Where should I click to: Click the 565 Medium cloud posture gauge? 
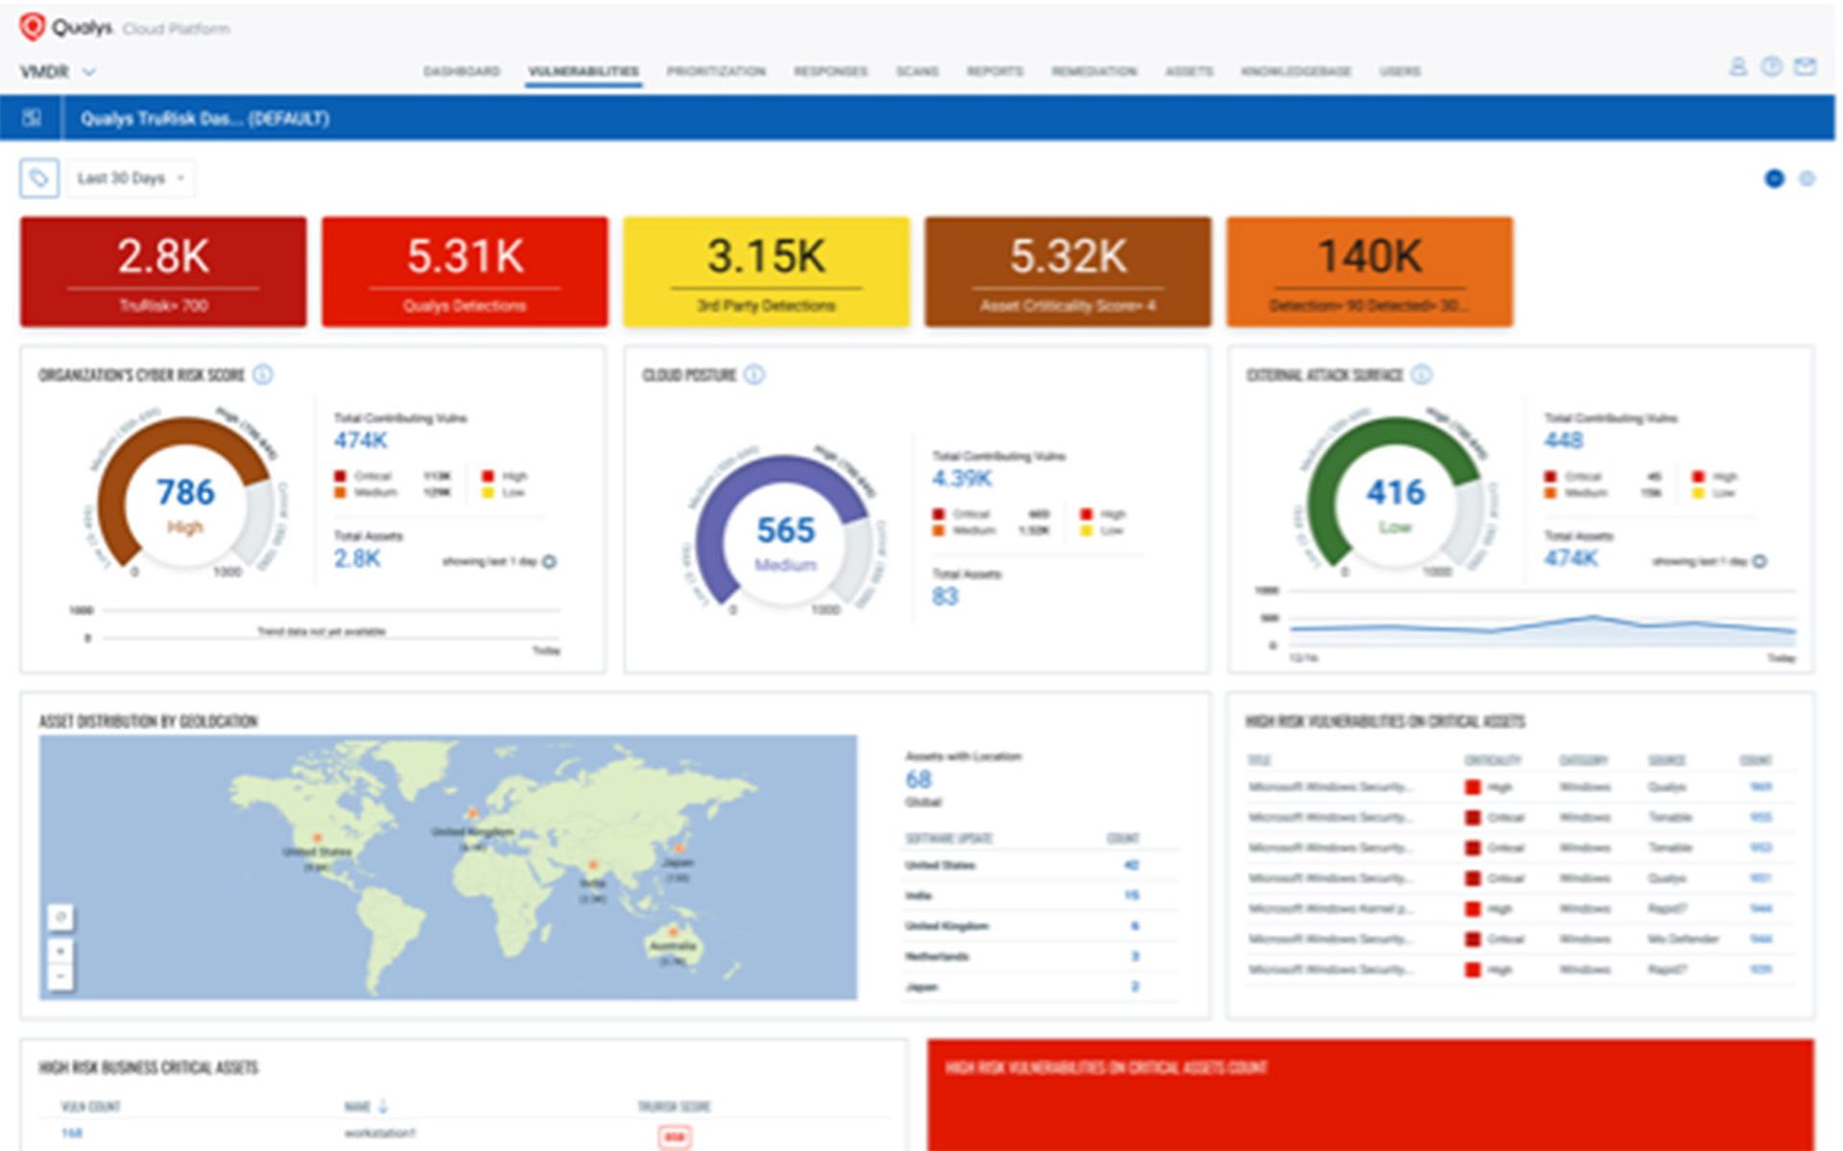(x=785, y=530)
